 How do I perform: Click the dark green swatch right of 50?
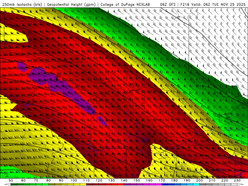tap(14, 184)
